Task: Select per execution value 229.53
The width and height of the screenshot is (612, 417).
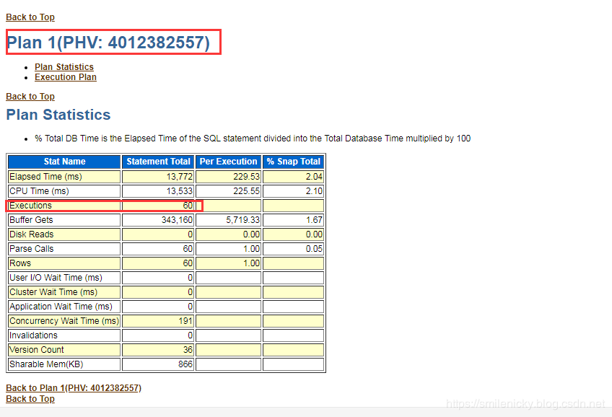Action: click(246, 177)
